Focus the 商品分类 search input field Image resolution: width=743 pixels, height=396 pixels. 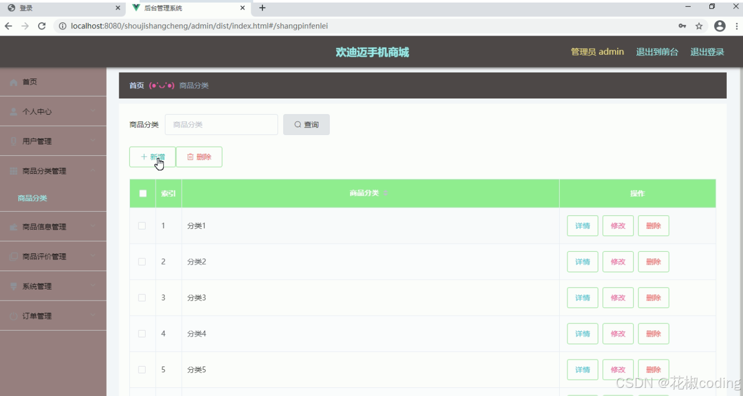221,124
